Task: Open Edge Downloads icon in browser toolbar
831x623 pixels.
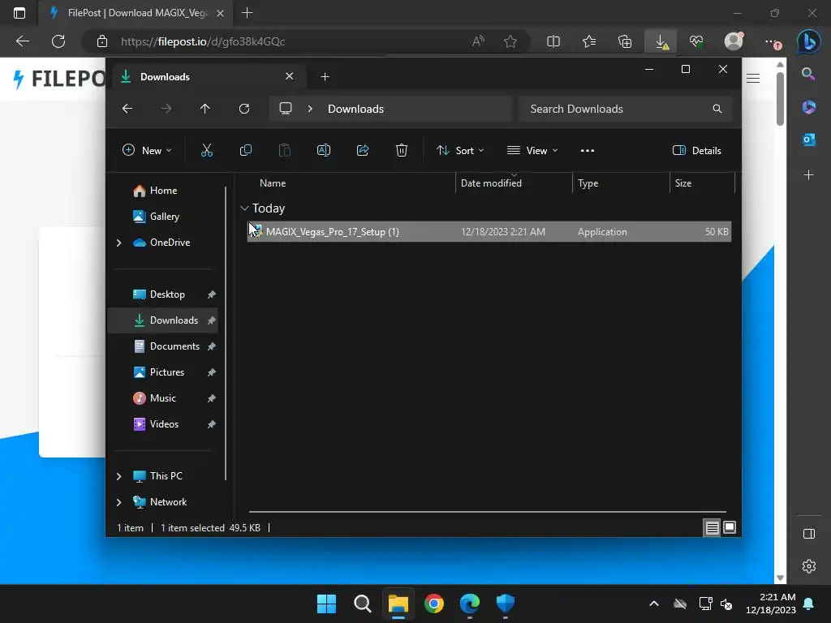Action: [x=661, y=41]
